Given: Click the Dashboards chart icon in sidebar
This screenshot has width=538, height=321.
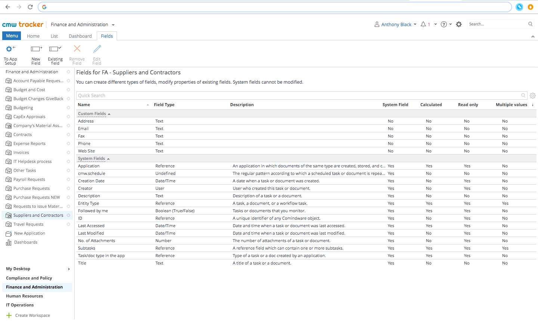Looking at the screenshot, I should [x=9, y=243].
